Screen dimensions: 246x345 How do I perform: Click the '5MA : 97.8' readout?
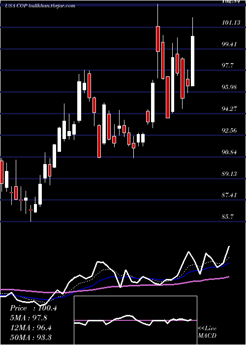(29, 318)
